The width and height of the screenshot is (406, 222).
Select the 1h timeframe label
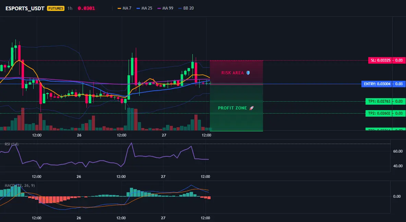tap(70, 8)
